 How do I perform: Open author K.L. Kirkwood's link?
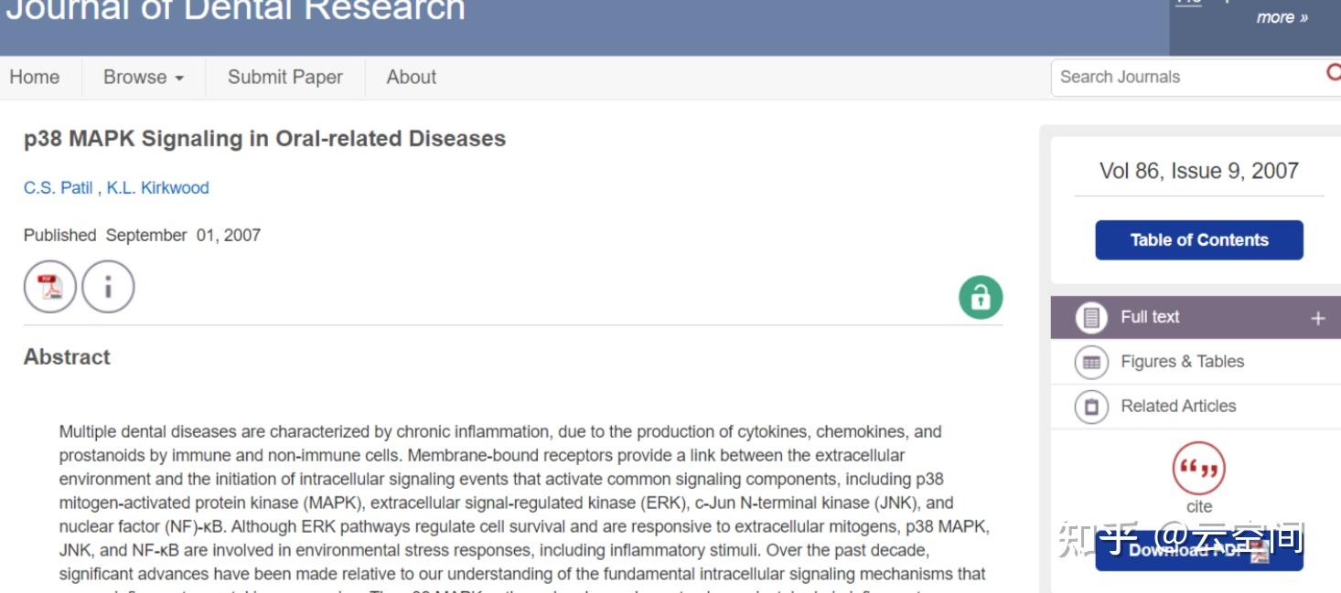click(x=157, y=188)
